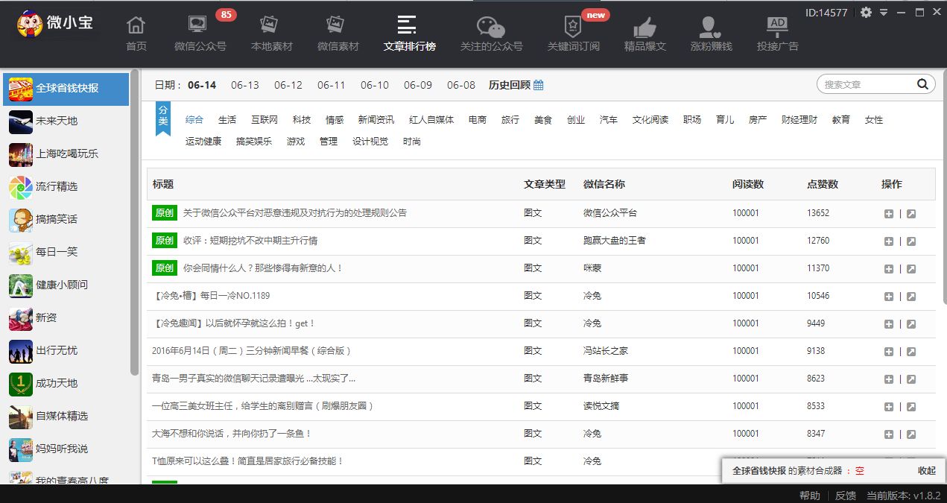The height and width of the screenshot is (503, 947).
Task: Open 微信公众号 with 85 badge
Action: (200, 33)
